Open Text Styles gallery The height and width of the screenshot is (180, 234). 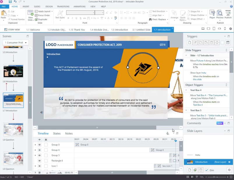tap(60, 15)
